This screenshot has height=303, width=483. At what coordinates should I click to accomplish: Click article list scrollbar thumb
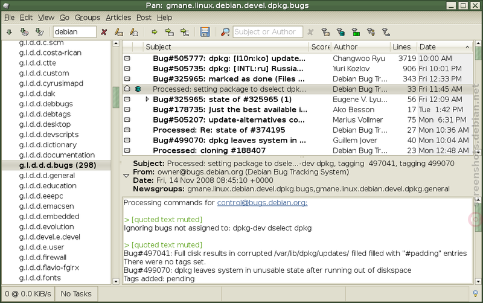pos(478,54)
